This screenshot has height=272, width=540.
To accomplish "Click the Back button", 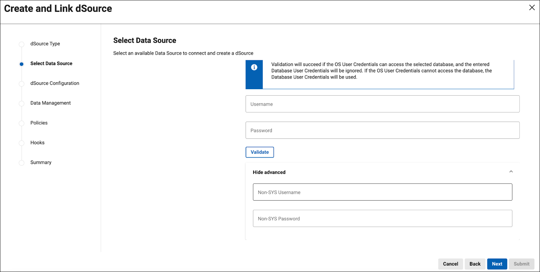I will pyautogui.click(x=475, y=264).
